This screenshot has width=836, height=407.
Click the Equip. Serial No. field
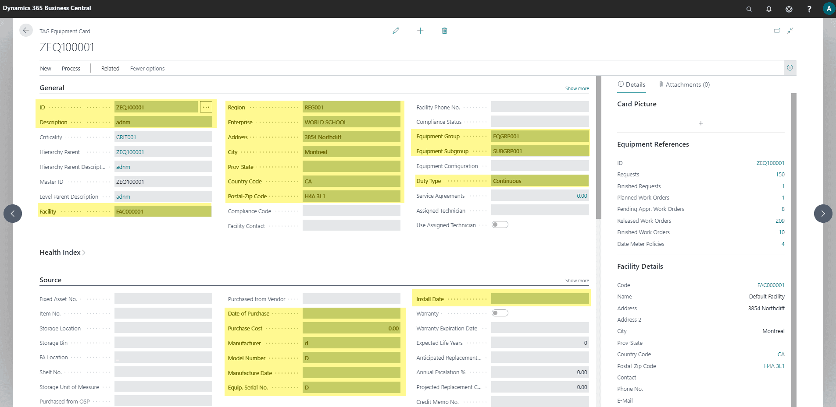[x=351, y=387]
